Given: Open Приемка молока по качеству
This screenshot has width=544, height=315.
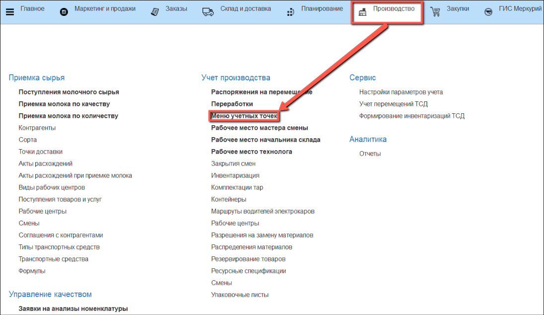Looking at the screenshot, I should tap(64, 104).
